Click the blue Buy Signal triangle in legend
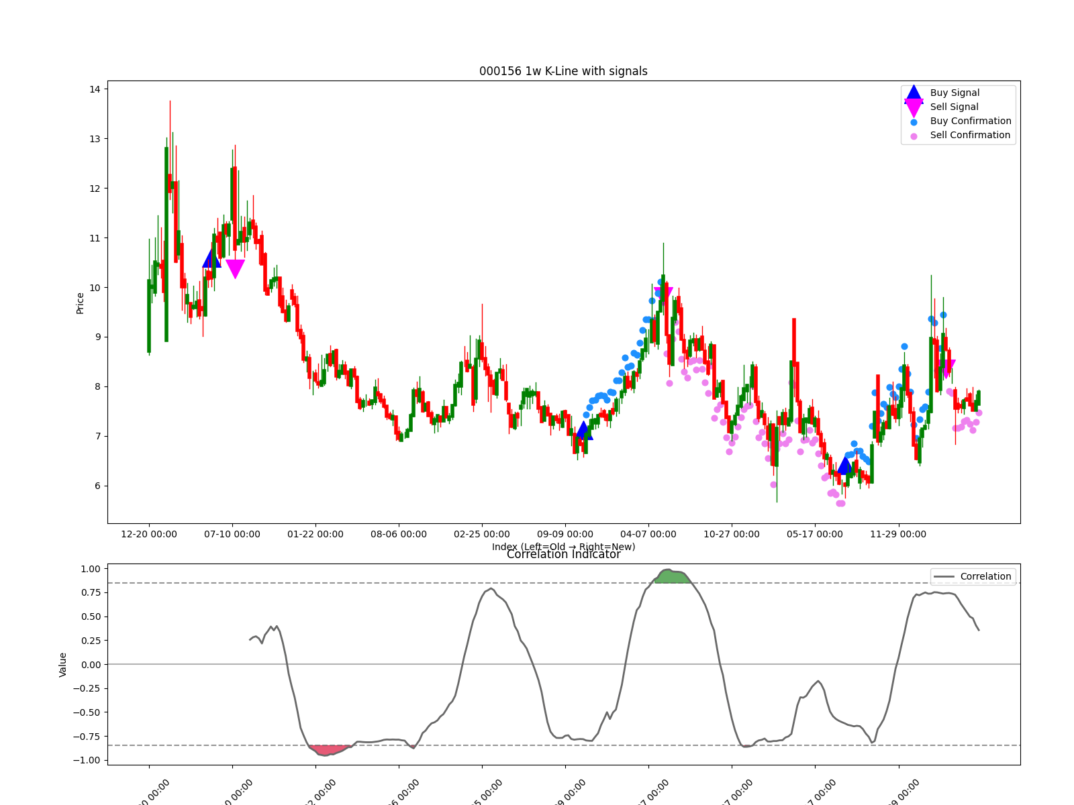The height and width of the screenshot is (805, 1074). tap(914, 93)
